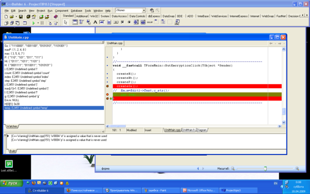Pick the Edit box component in palette
Viewport: 310px width, 194px height.
tap(102, 23)
